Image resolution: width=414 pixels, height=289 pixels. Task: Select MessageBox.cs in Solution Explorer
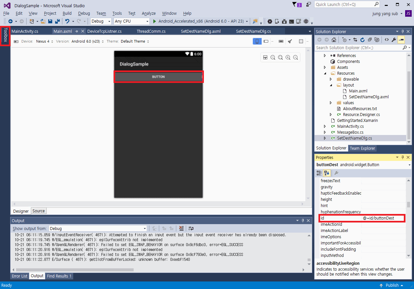coord(350,132)
